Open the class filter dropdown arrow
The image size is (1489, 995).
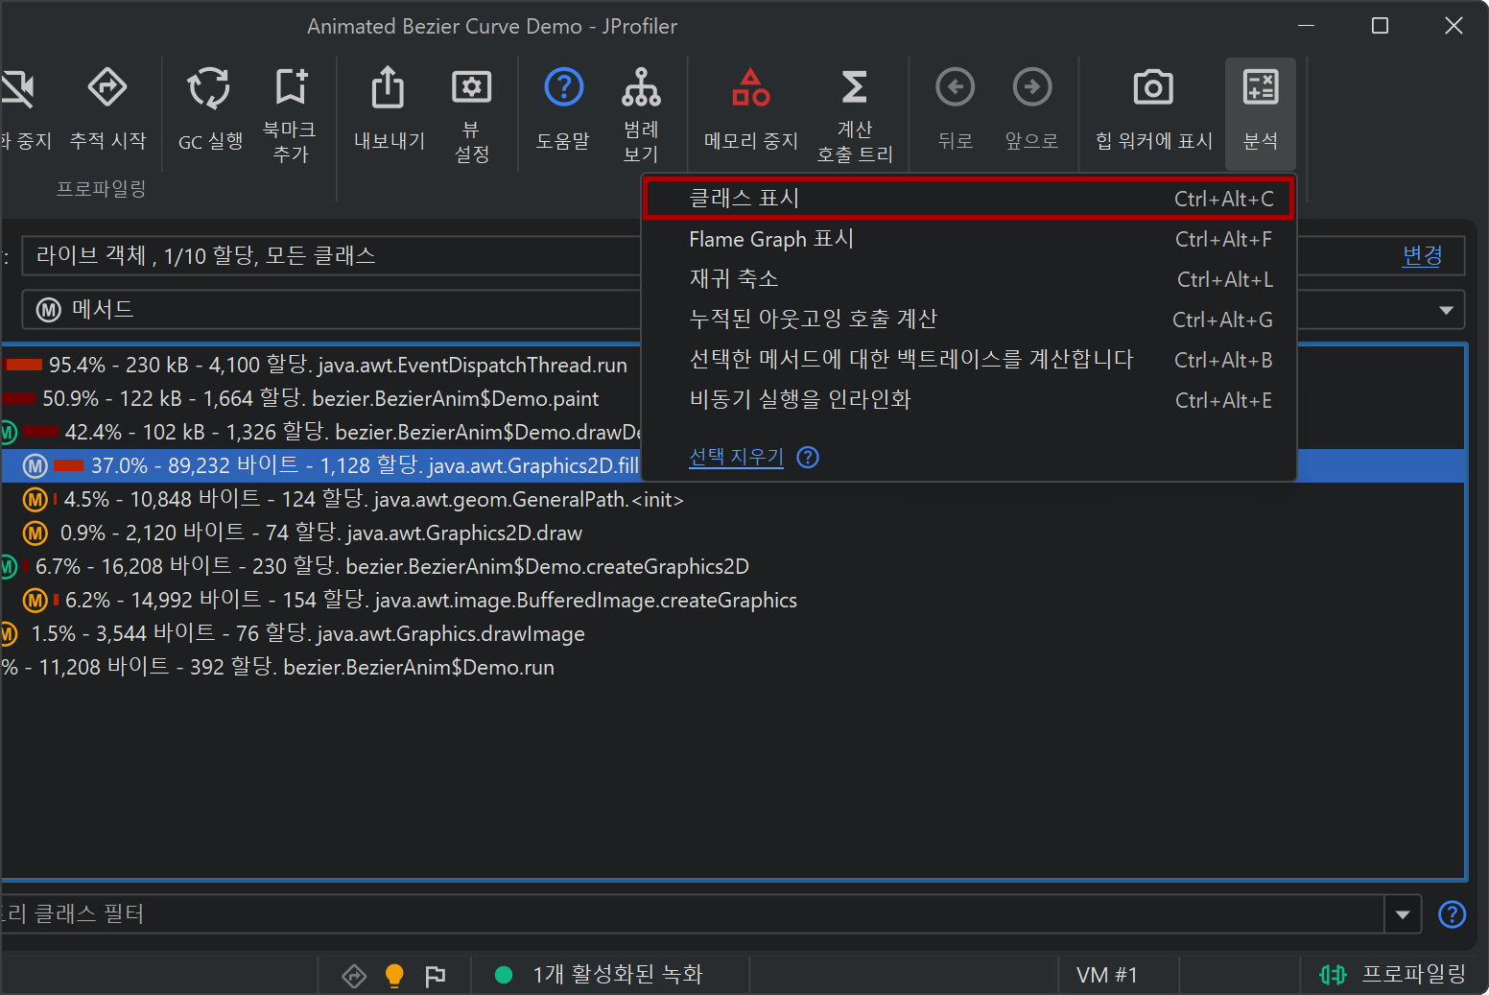(1403, 914)
